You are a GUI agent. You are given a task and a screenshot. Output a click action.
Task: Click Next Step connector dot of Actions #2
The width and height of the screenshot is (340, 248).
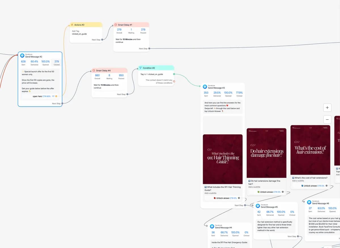102,40
